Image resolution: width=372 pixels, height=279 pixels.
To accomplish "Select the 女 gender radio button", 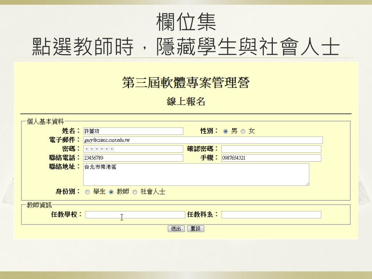I will pos(243,131).
